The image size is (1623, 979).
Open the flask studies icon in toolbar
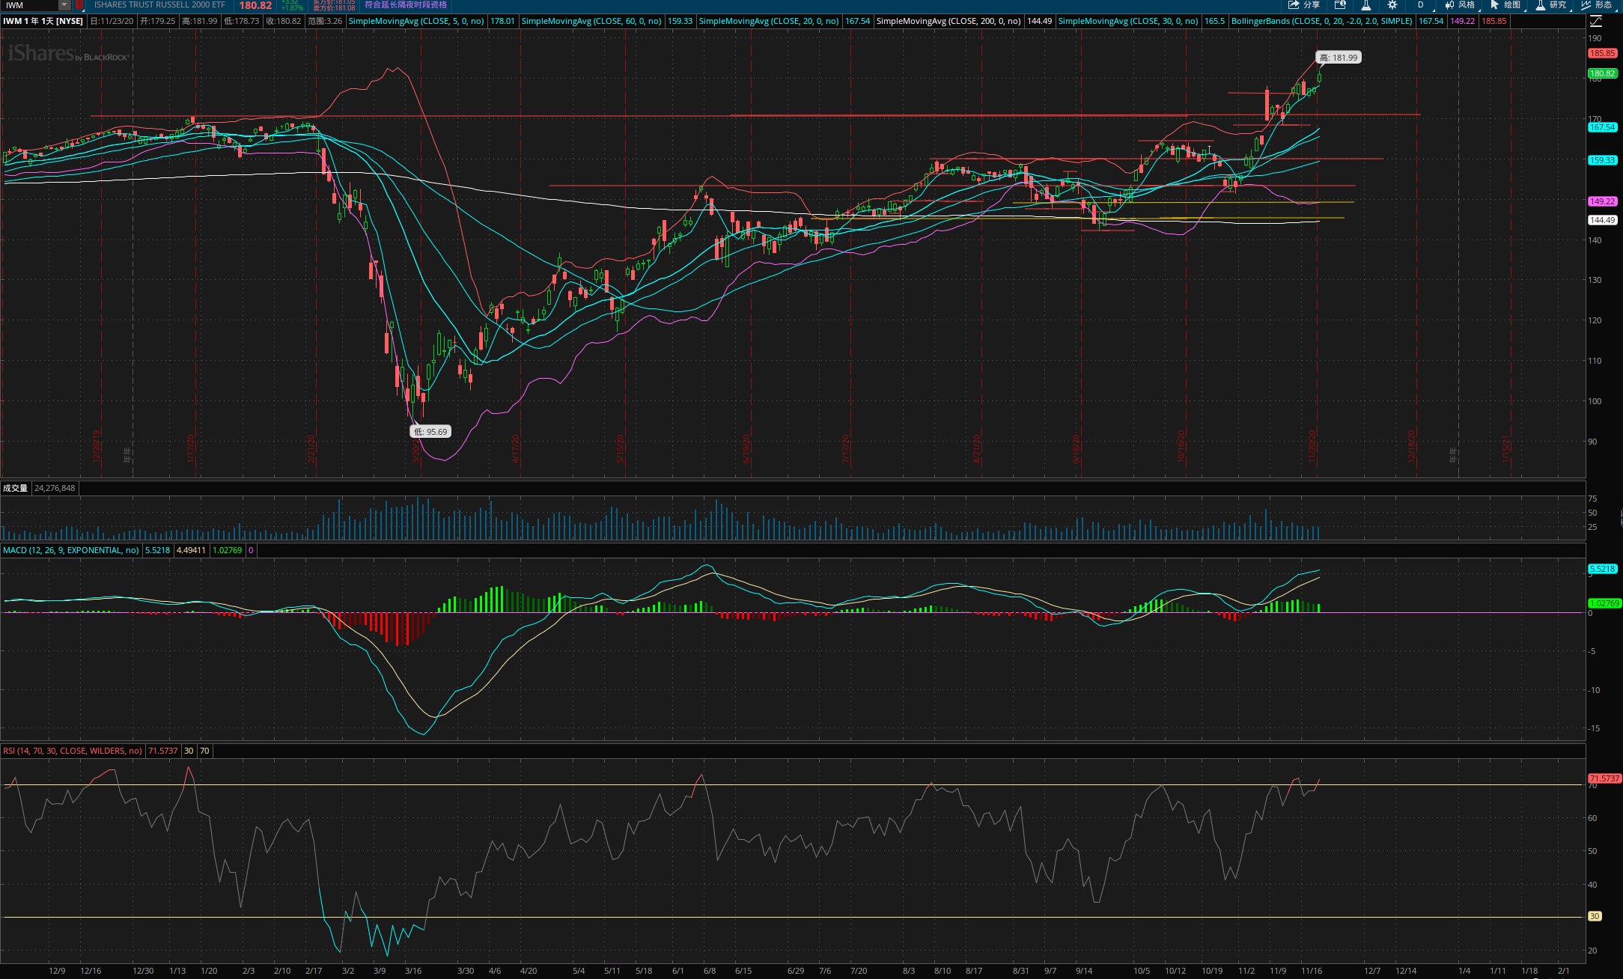coord(1366,5)
